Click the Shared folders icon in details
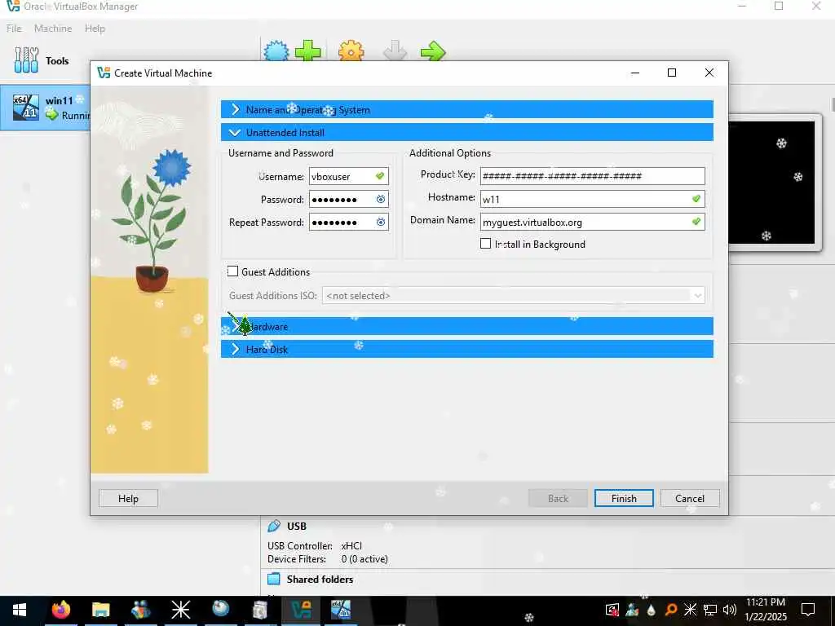The width and height of the screenshot is (835, 626). pyautogui.click(x=274, y=580)
